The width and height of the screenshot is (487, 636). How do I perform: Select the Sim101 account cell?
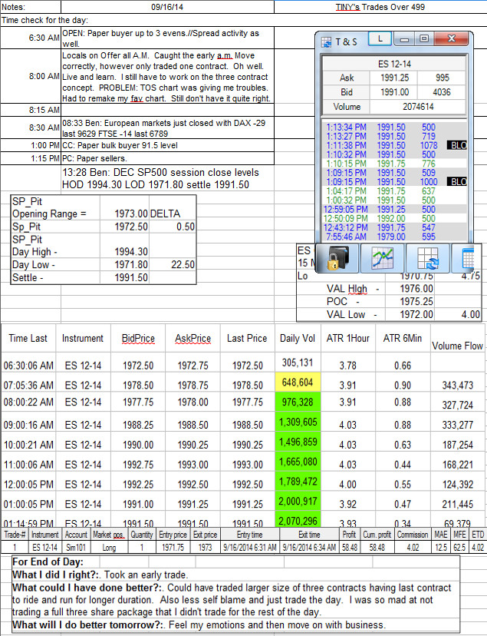point(76,547)
